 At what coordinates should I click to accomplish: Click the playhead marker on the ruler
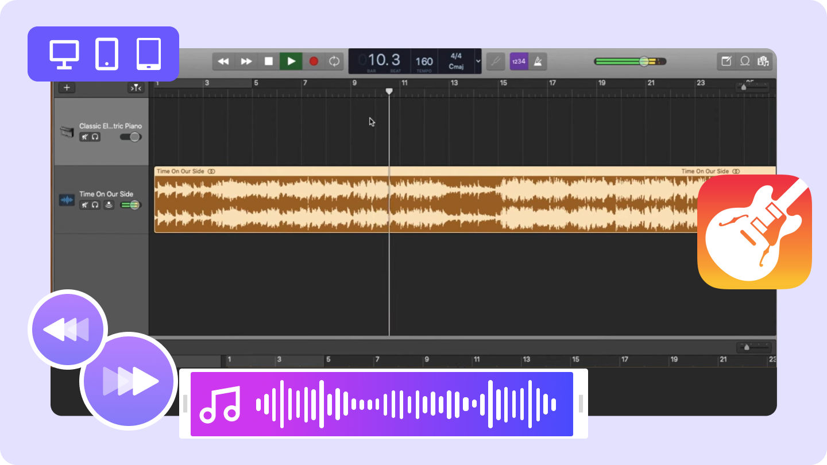point(389,91)
